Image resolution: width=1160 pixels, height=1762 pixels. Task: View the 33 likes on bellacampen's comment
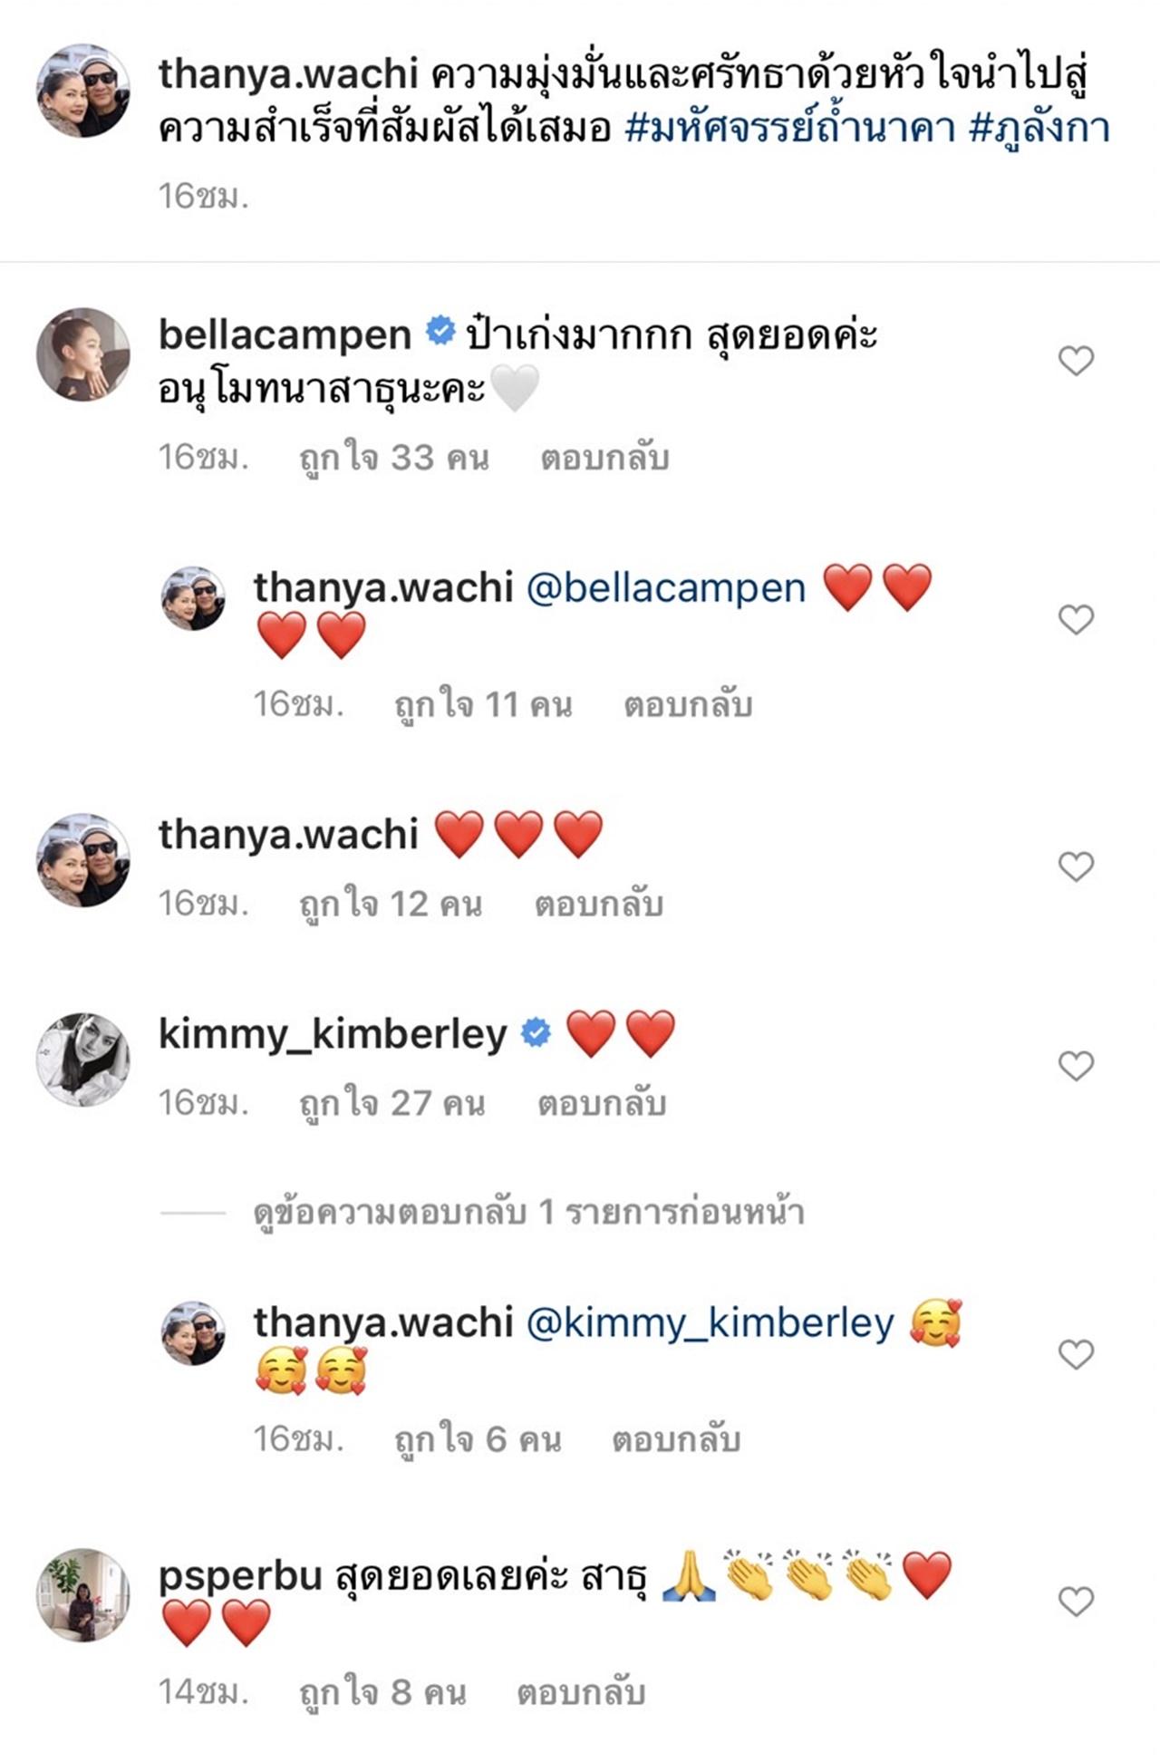tap(394, 459)
